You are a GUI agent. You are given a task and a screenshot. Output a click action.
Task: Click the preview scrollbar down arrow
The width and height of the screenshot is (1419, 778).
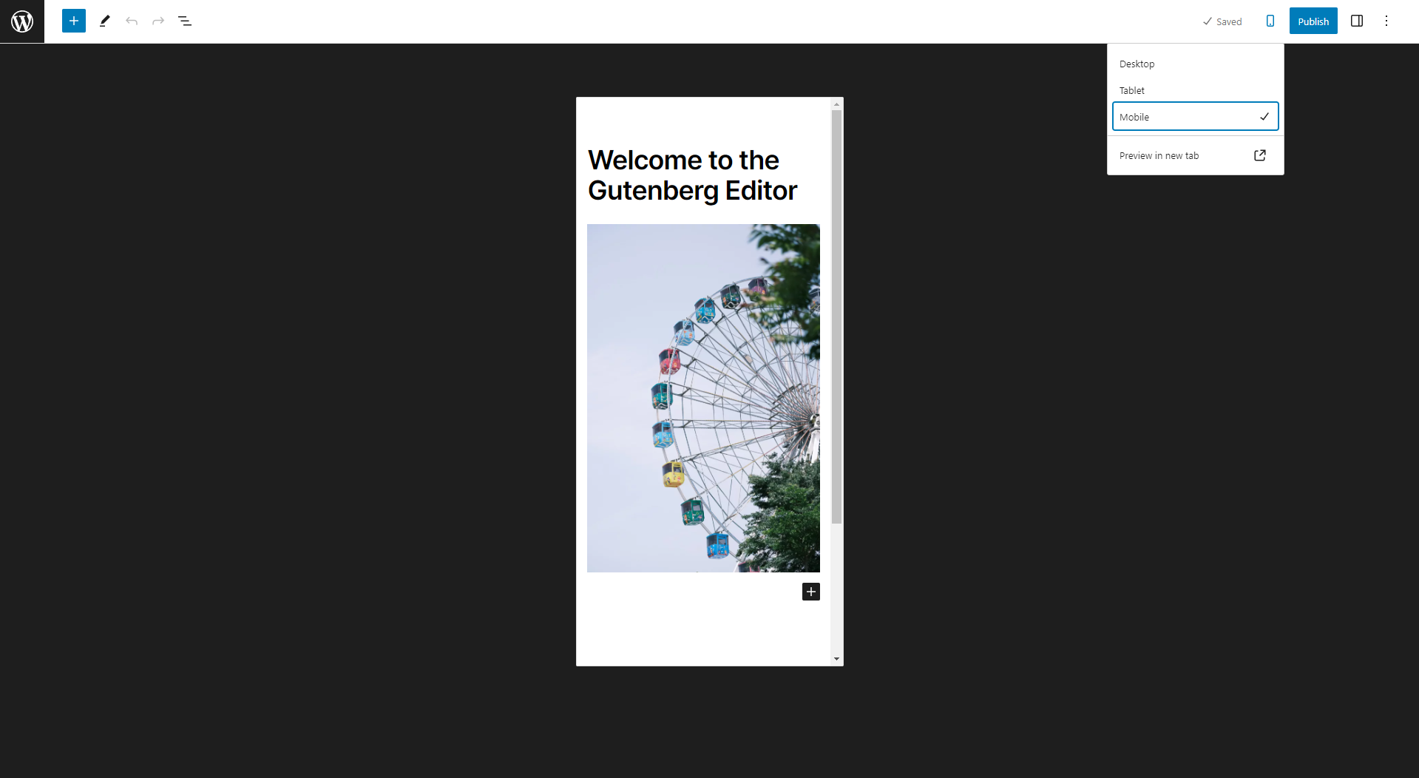836,659
